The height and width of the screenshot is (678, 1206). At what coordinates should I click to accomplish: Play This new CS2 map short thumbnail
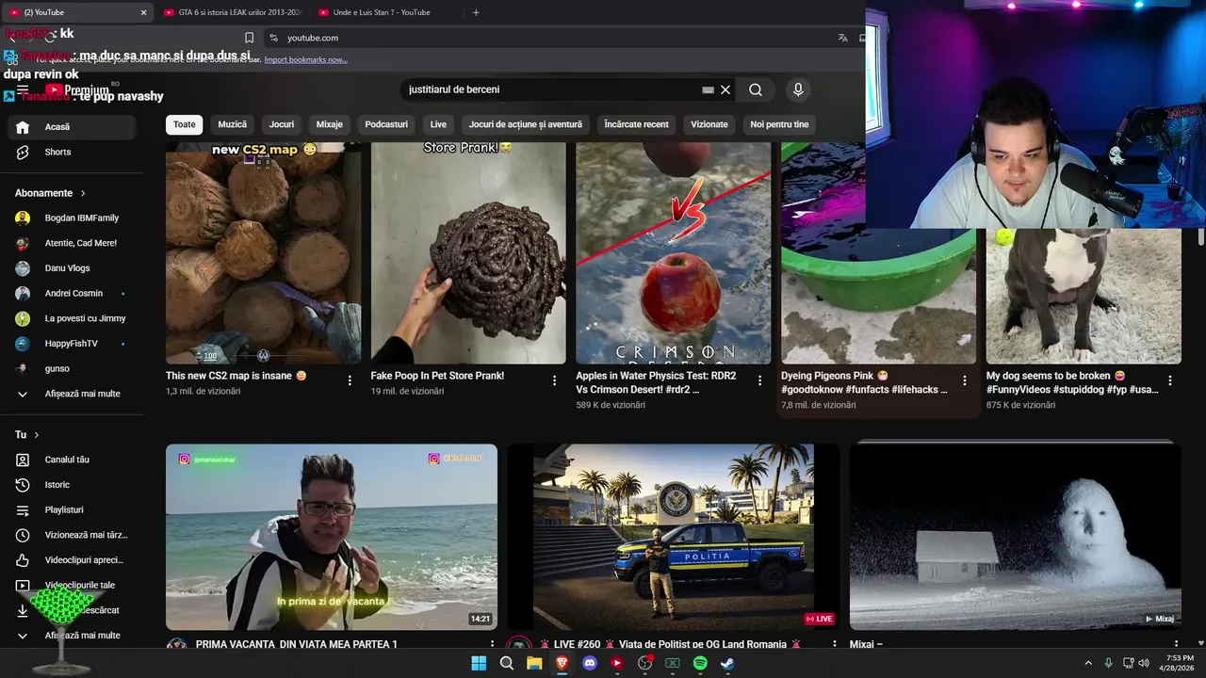click(264, 253)
